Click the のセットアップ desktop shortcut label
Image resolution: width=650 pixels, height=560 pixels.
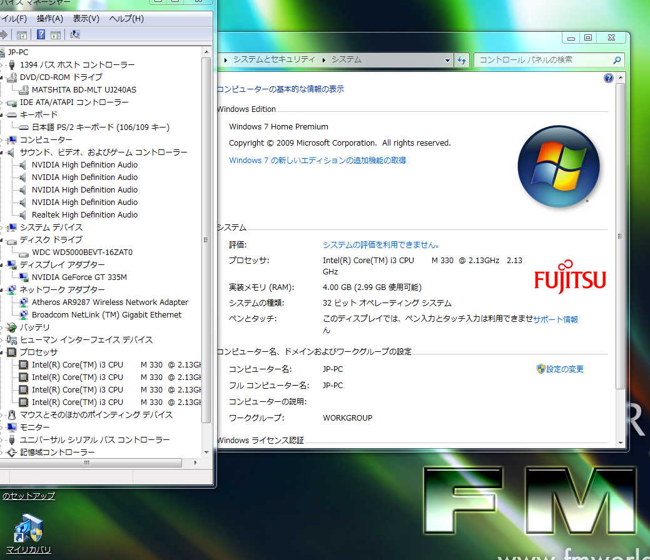click(28, 496)
